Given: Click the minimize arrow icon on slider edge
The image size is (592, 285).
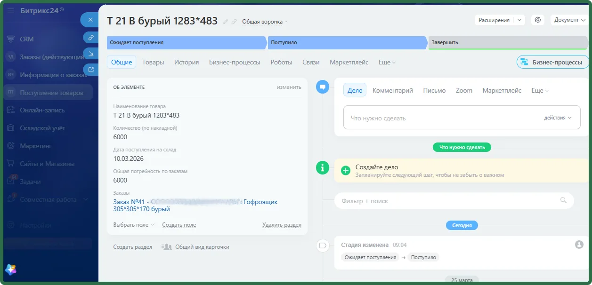Looking at the screenshot, I should [x=91, y=54].
